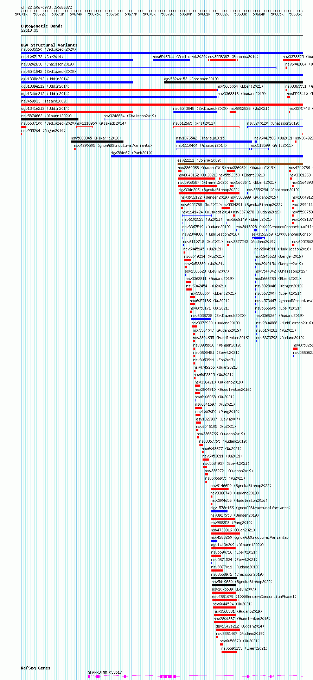
Task: Select nsv3240120 (Chaisson2019) label
Action: click(273, 123)
